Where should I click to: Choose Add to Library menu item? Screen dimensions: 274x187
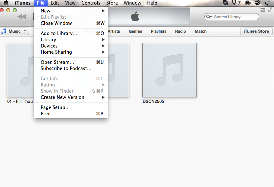[x=71, y=33]
